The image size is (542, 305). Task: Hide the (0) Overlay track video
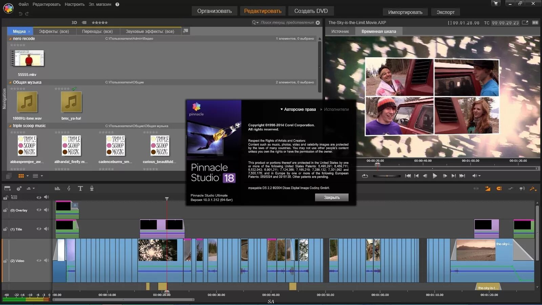(39, 210)
